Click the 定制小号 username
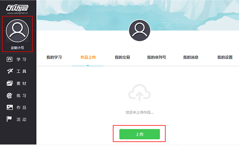Screen dimensions: 239x146 tap(17, 48)
